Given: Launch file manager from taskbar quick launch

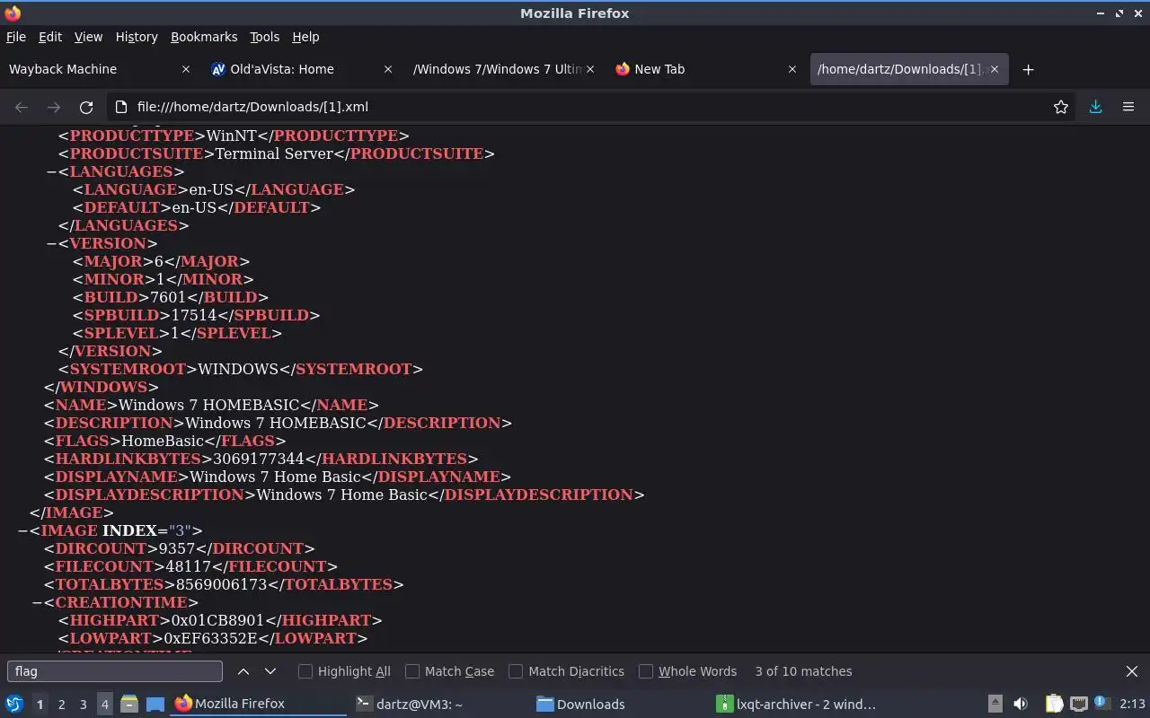Looking at the screenshot, I should pyautogui.click(x=129, y=704).
